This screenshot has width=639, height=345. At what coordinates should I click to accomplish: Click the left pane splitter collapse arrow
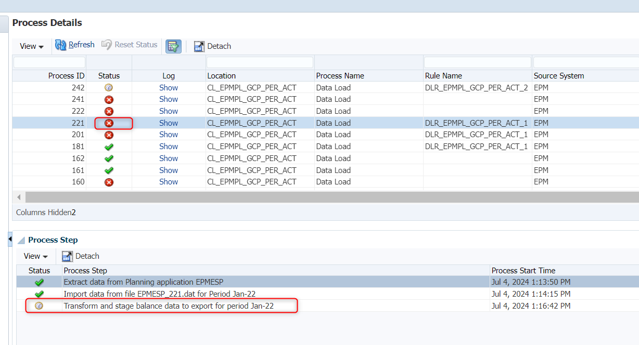click(10, 238)
